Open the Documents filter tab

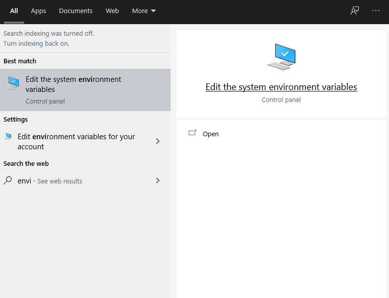point(75,11)
